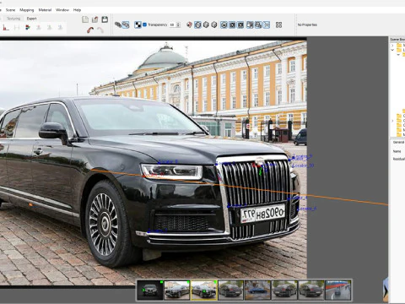
Task: Select the eighth thumbnail with red stripe
Action: [x=338, y=290]
